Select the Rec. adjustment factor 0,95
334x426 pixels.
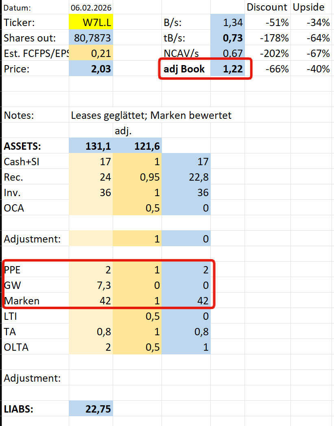coord(138,177)
